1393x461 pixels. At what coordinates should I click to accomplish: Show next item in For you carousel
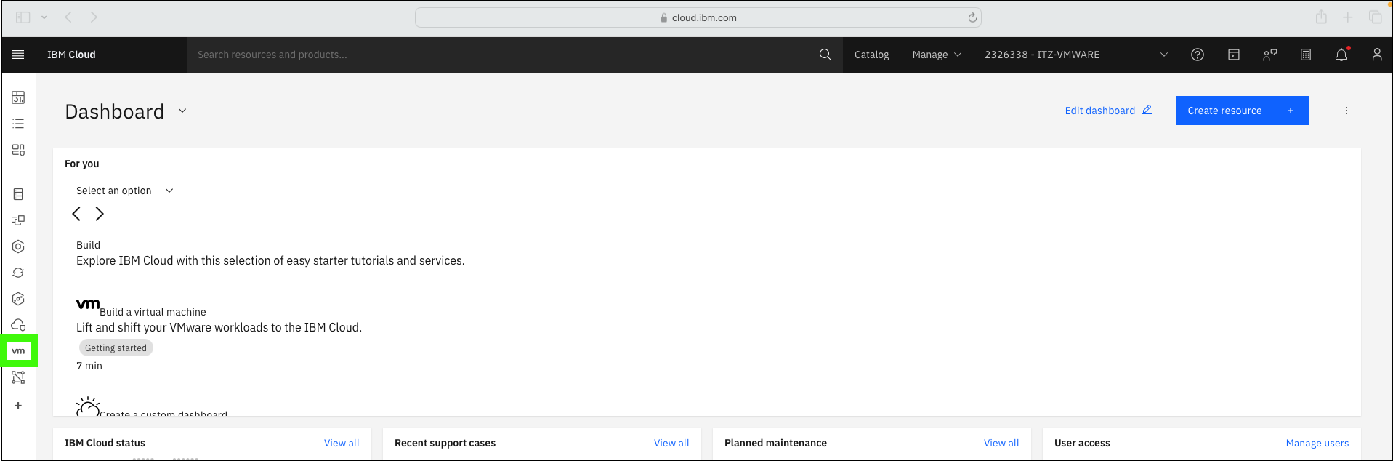[x=100, y=214]
